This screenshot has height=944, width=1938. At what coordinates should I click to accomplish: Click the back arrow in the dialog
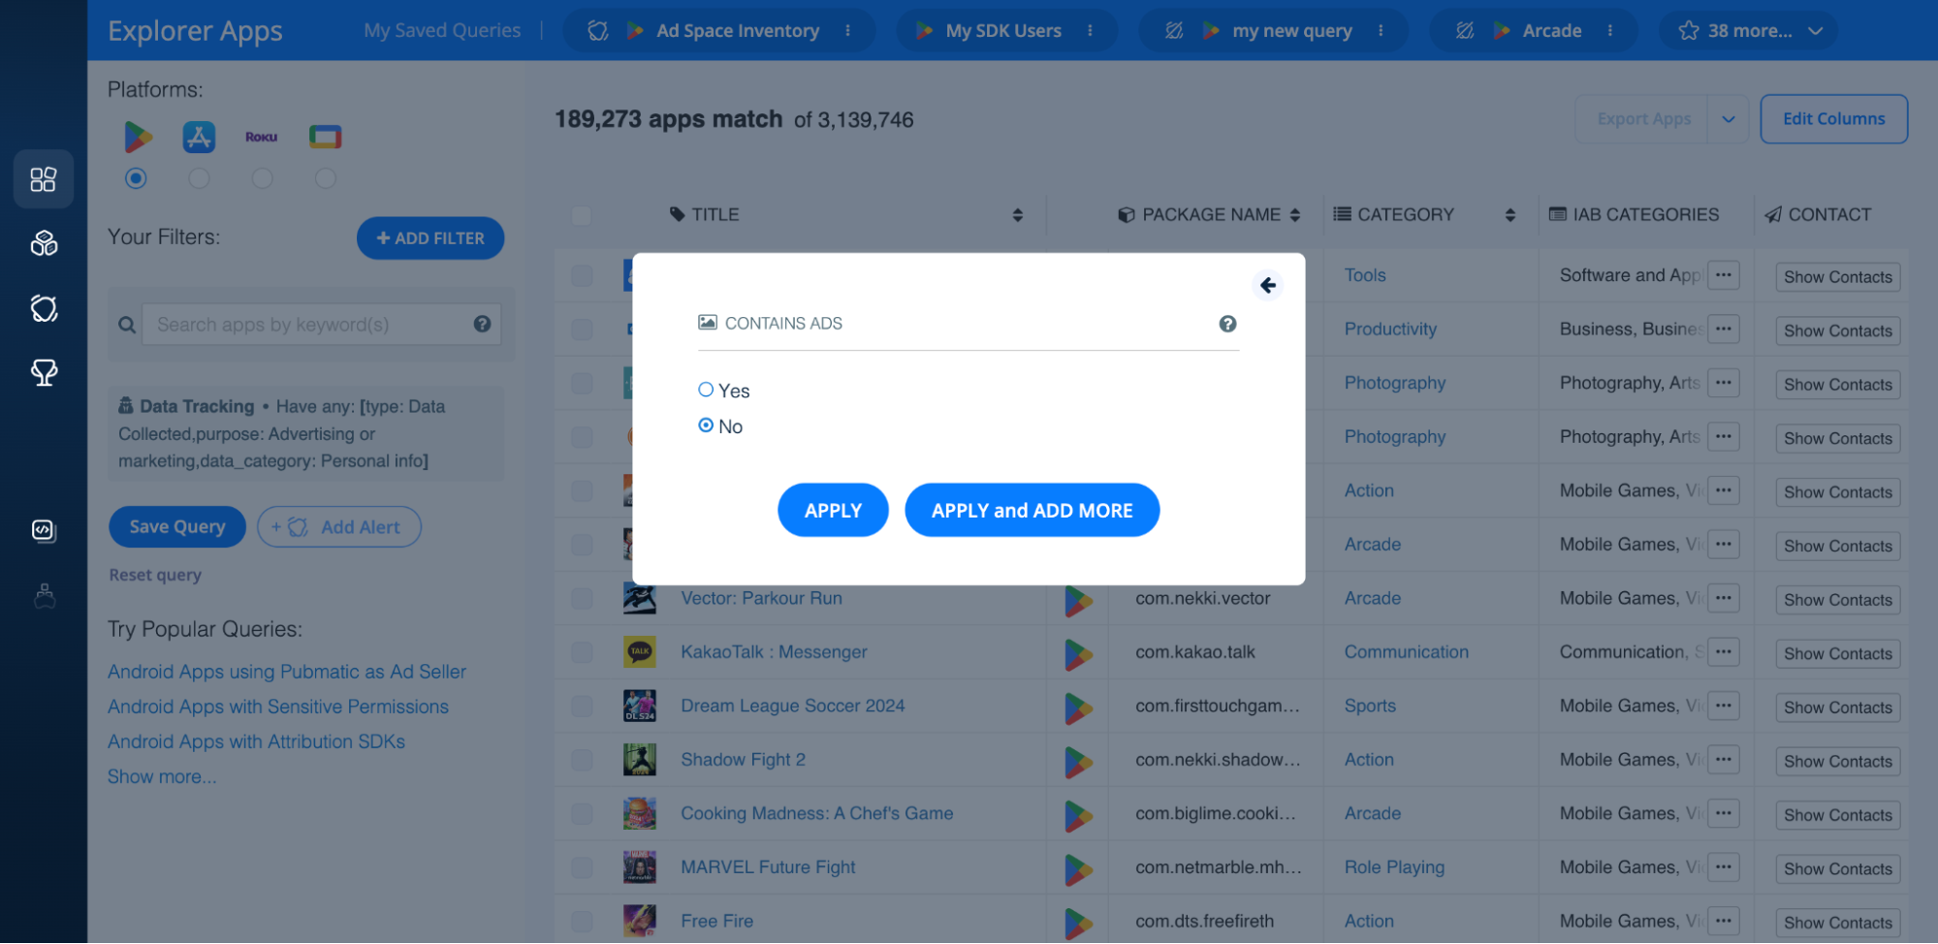1267,285
